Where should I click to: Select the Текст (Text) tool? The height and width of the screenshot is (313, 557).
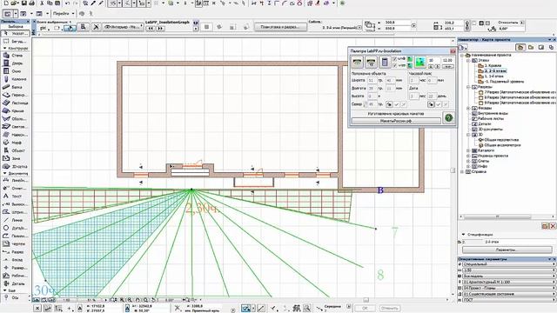[14, 196]
